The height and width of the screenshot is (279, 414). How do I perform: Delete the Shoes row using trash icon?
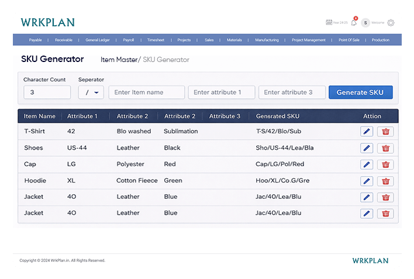[x=385, y=148]
